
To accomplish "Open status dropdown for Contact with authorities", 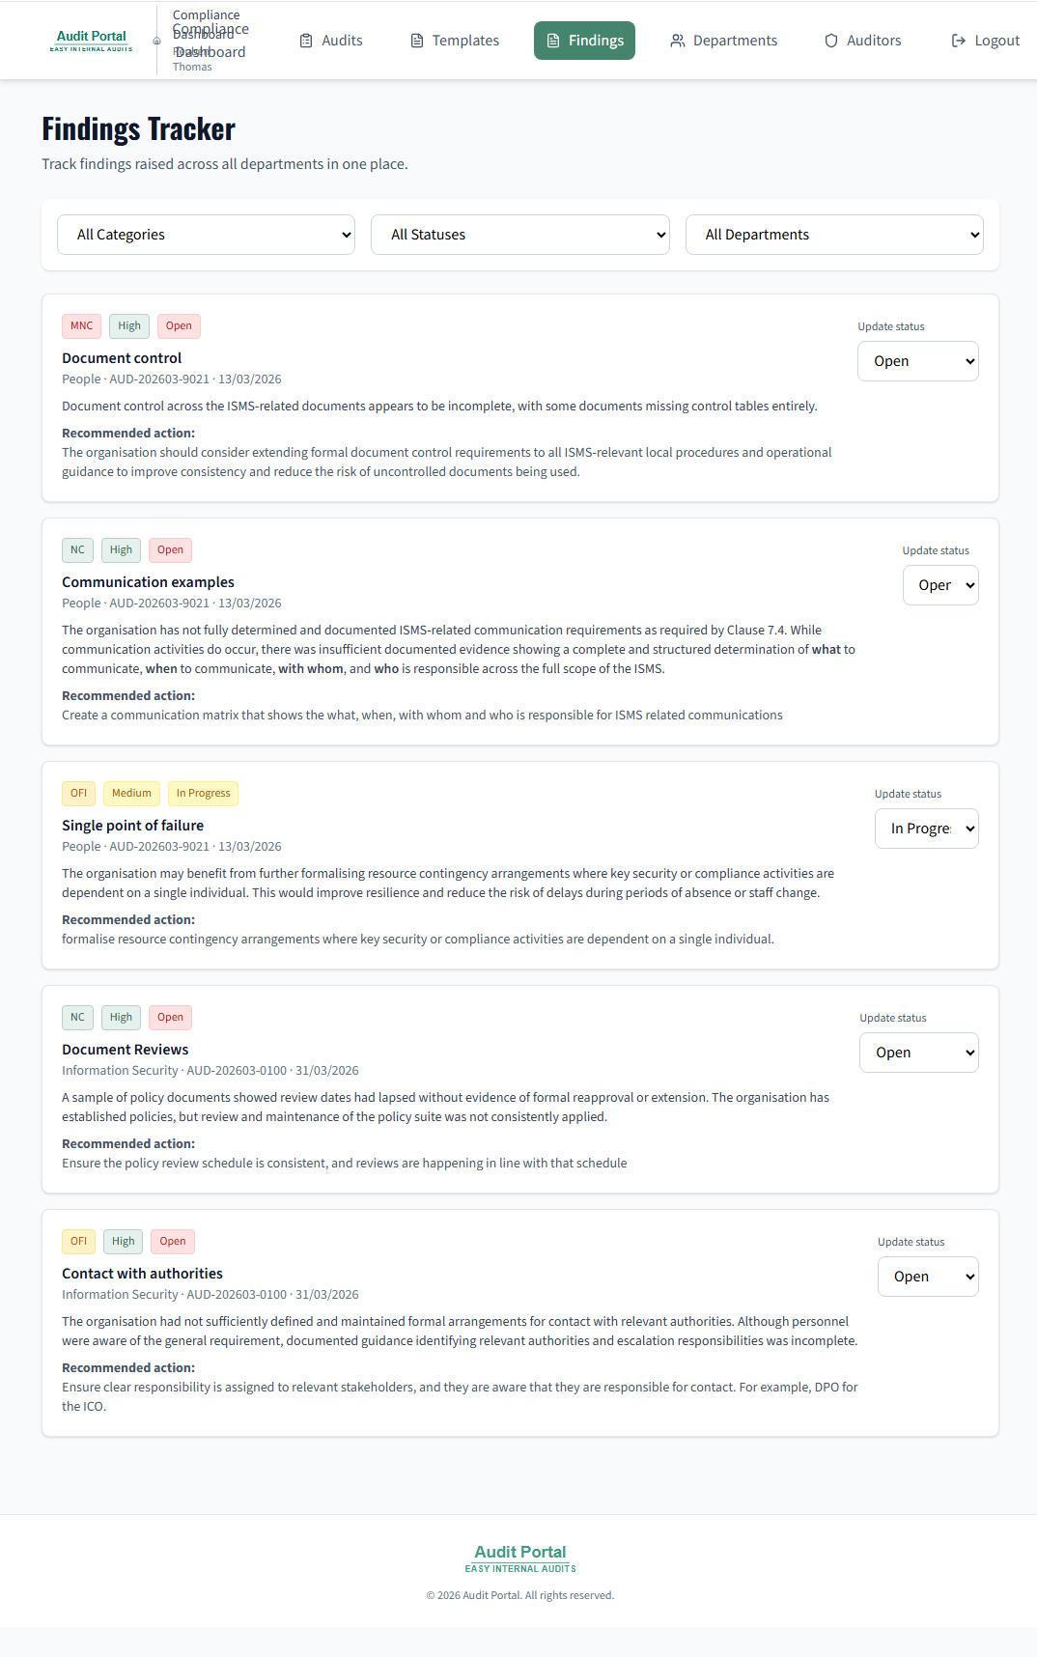I will click(928, 1277).
